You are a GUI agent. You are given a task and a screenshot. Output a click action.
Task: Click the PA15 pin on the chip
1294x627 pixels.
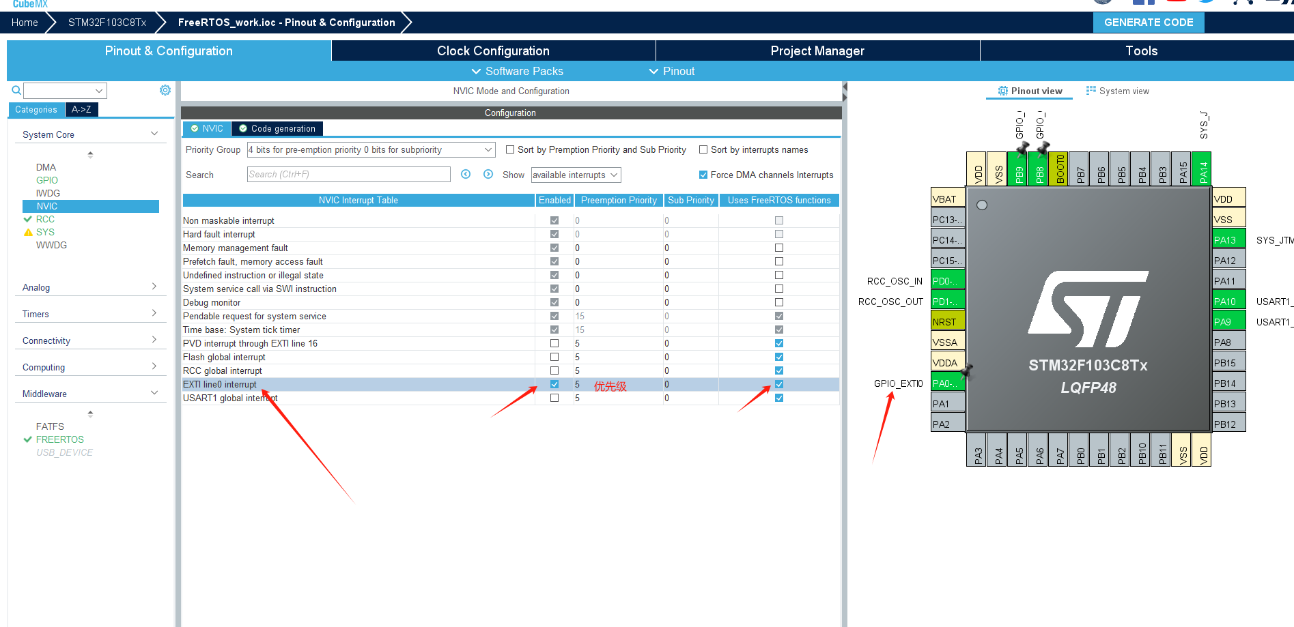[x=1183, y=169]
